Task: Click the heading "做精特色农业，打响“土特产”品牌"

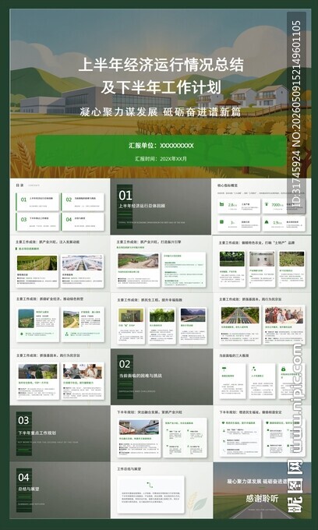Action: 269,242
